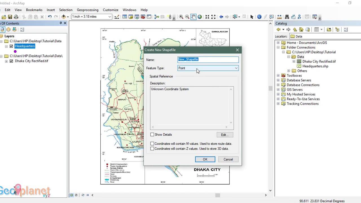Open the View menu
This screenshot has height=203, width=361.
[x=18, y=10]
